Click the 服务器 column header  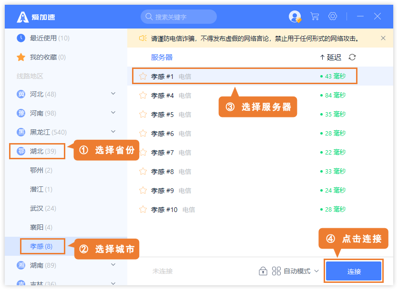162,57
